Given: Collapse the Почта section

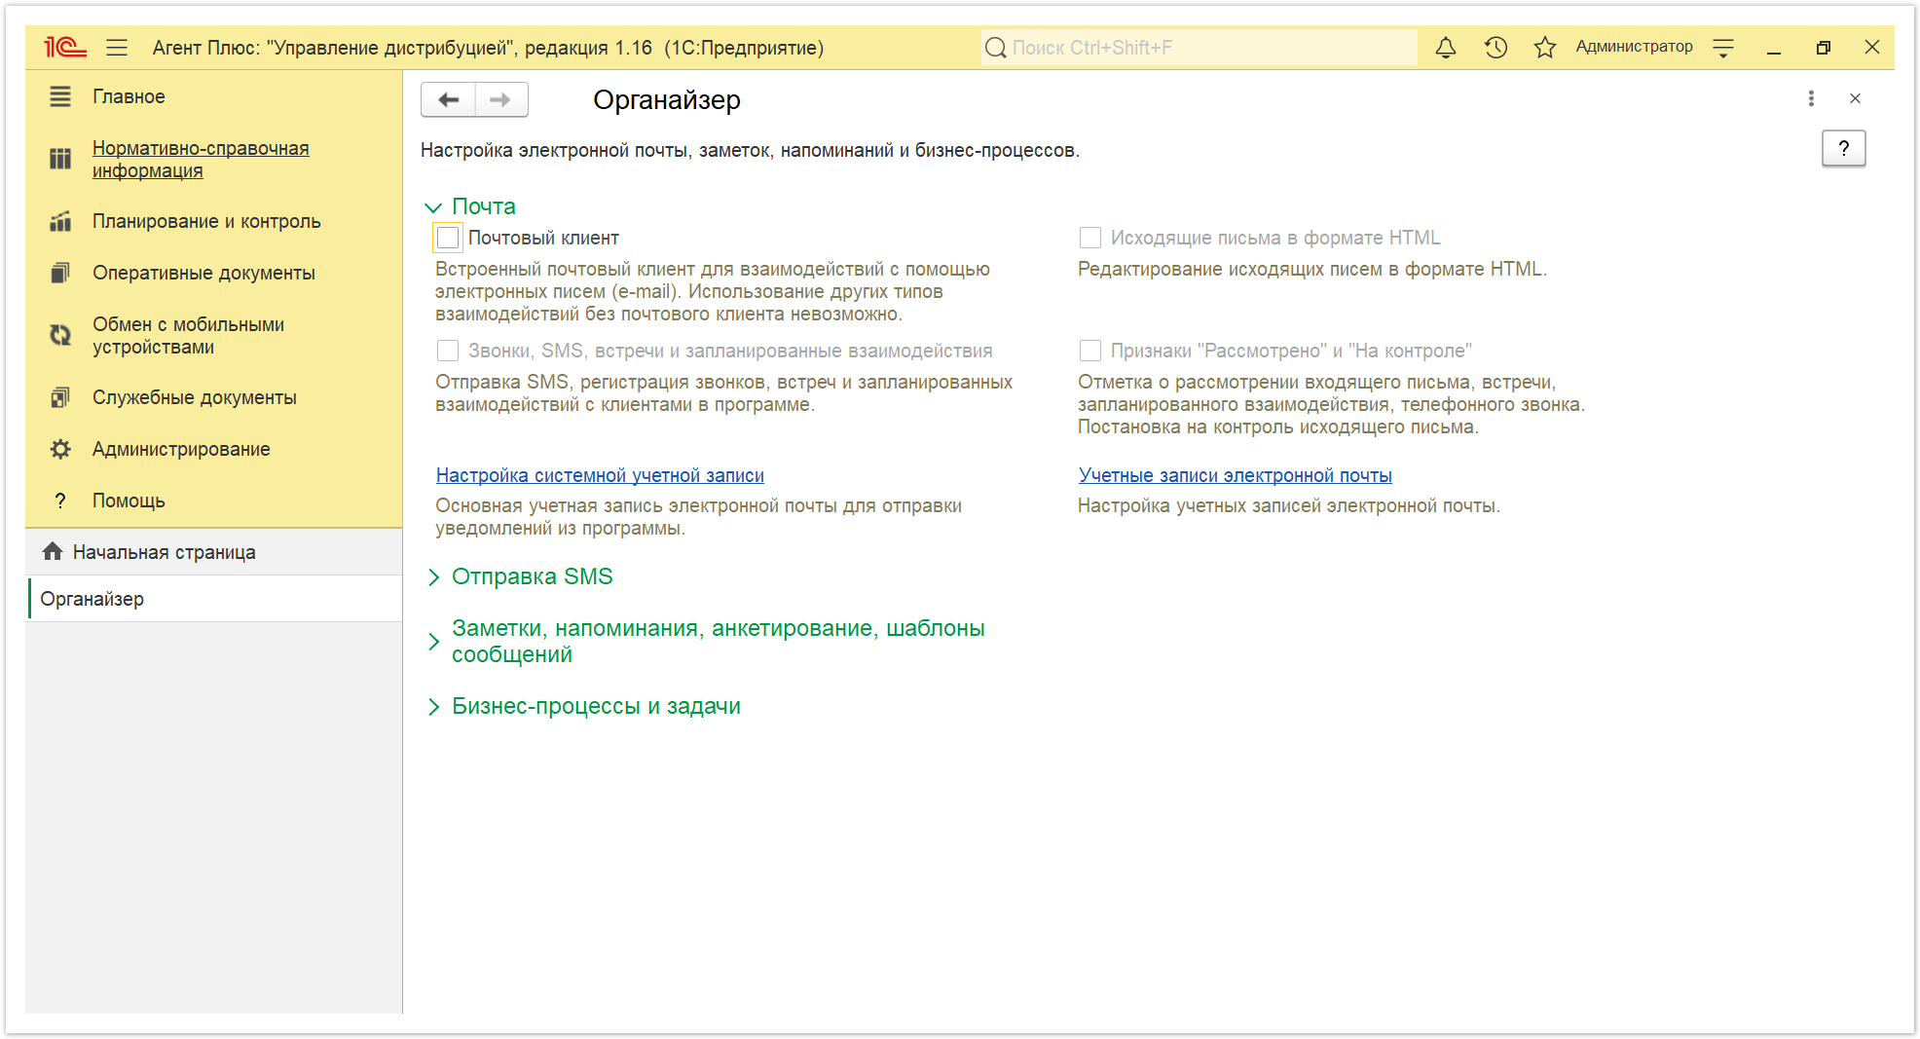Looking at the screenshot, I should tap(433, 207).
